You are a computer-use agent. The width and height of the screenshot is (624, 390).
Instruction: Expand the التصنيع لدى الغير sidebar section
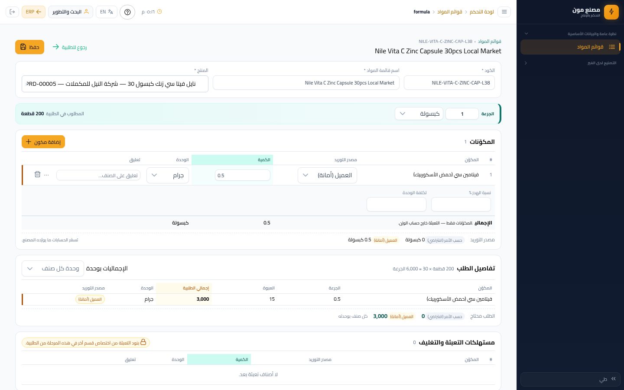pos(570,63)
